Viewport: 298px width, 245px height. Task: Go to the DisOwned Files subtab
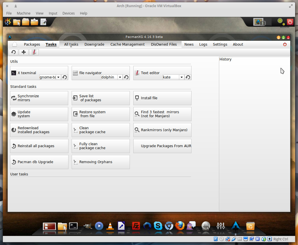(164, 44)
